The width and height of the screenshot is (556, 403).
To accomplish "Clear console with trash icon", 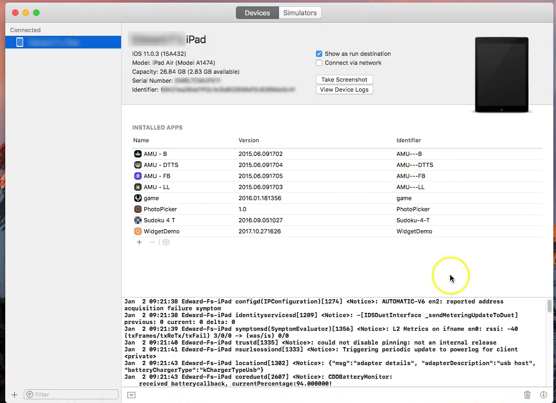I will (527, 395).
